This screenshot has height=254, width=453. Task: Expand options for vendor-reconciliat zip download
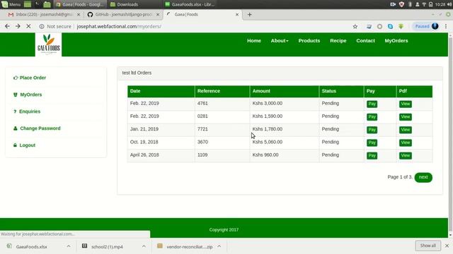click(x=219, y=246)
